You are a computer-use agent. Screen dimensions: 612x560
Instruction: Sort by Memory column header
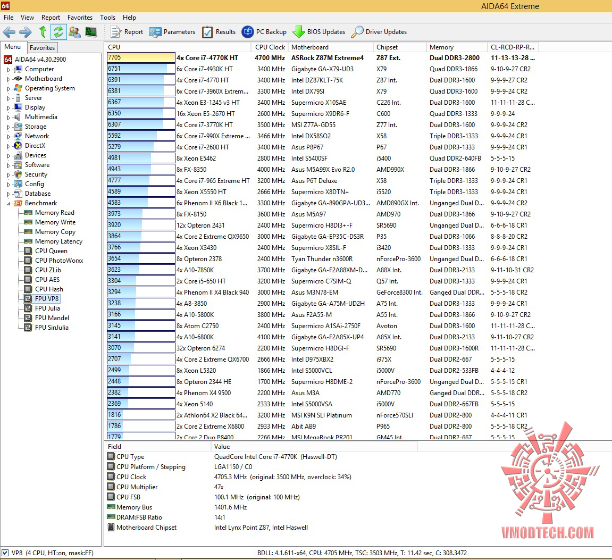coord(457,47)
